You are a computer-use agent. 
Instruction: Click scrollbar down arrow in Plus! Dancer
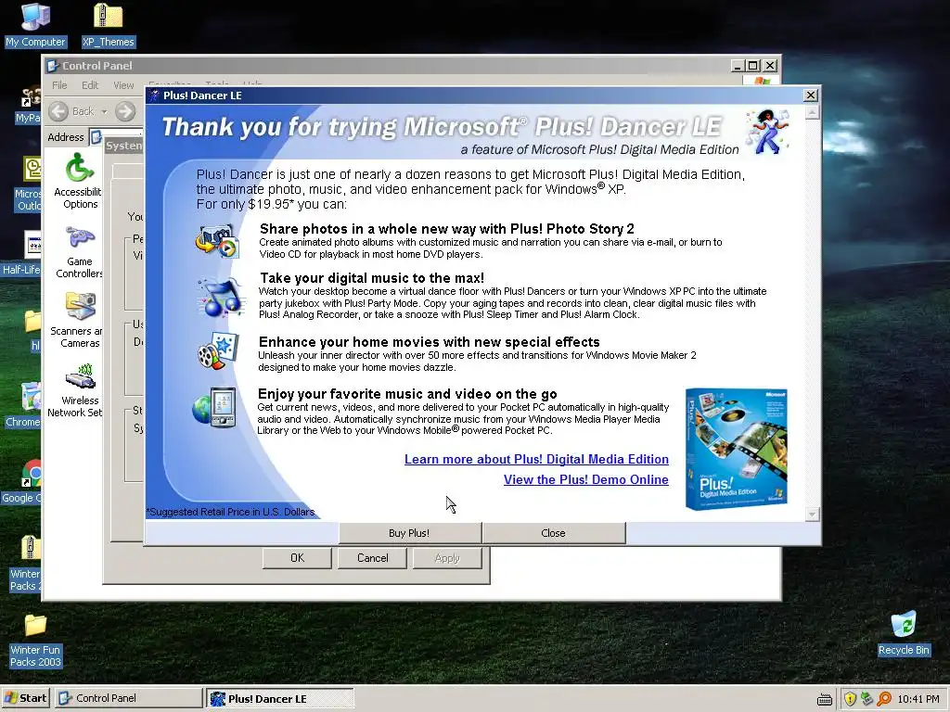[812, 515]
